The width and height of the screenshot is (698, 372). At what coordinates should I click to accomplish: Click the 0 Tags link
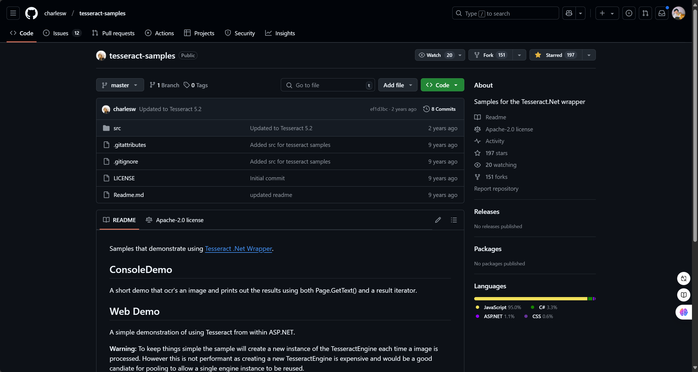(x=196, y=85)
